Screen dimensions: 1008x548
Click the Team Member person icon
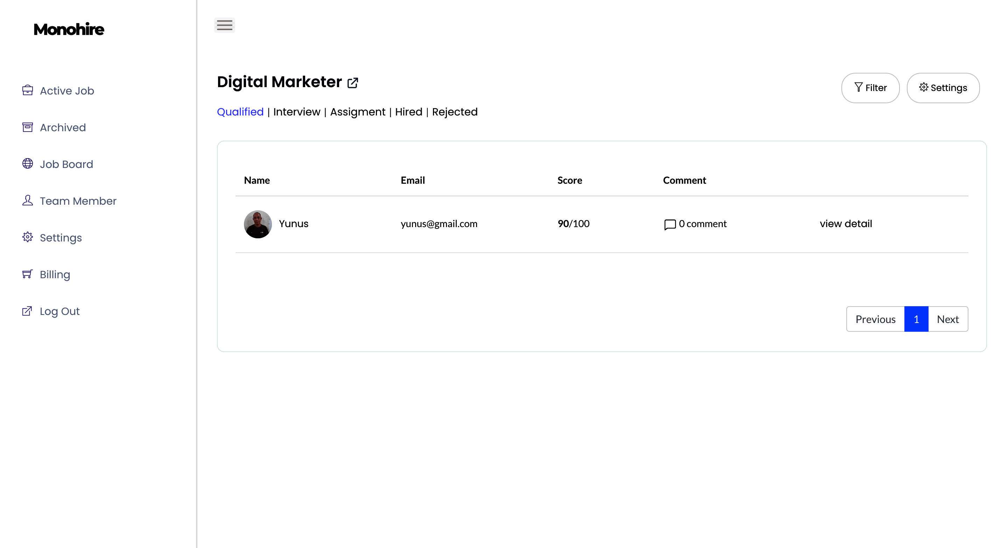27,200
